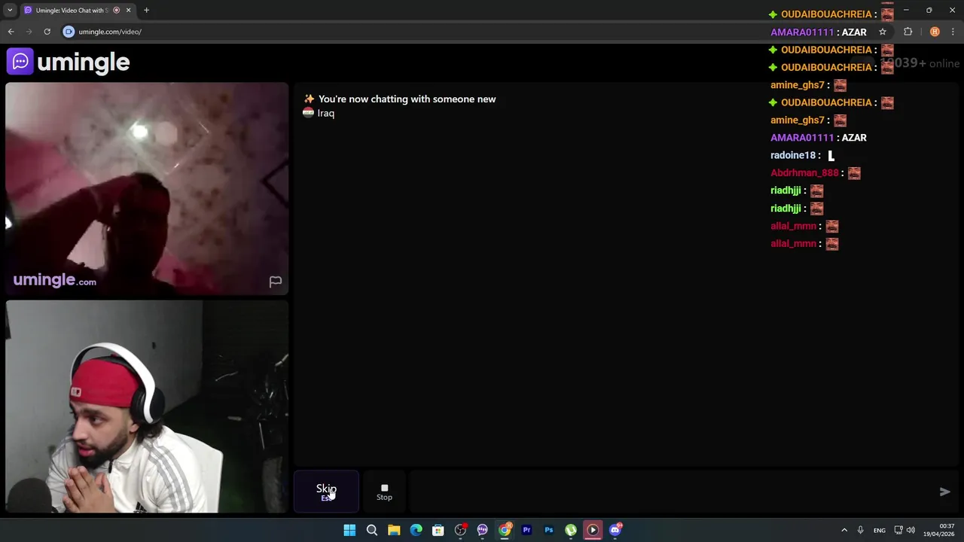This screenshot has width=964, height=542.
Task: Open Microsoft Edge from the taskbar
Action: [416, 530]
